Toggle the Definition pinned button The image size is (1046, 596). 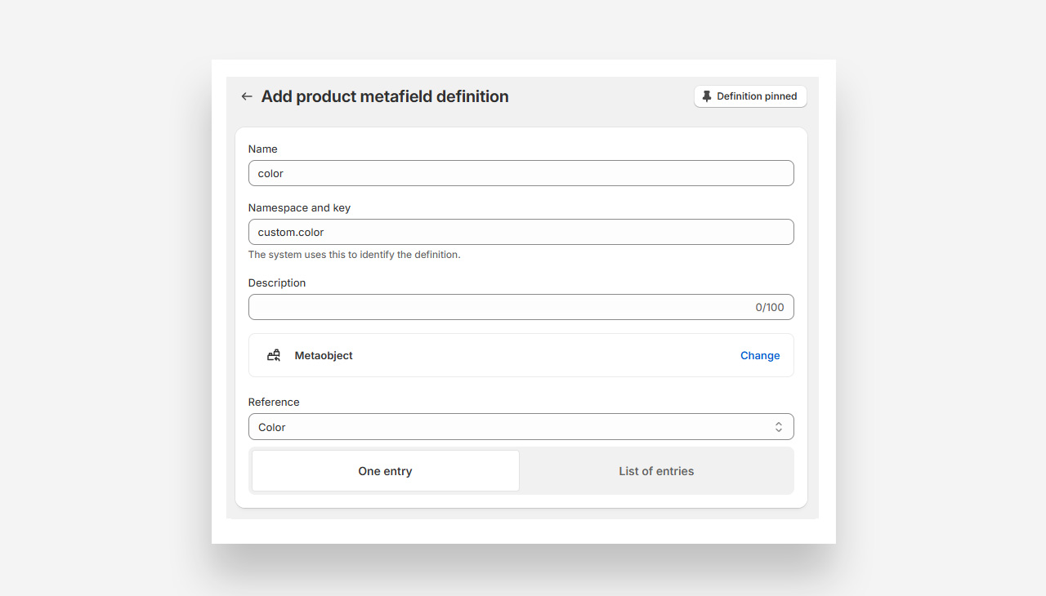750,96
